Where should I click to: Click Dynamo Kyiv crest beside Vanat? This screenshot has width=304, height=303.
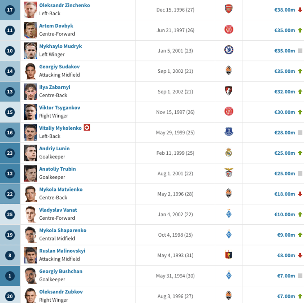pyautogui.click(x=229, y=214)
